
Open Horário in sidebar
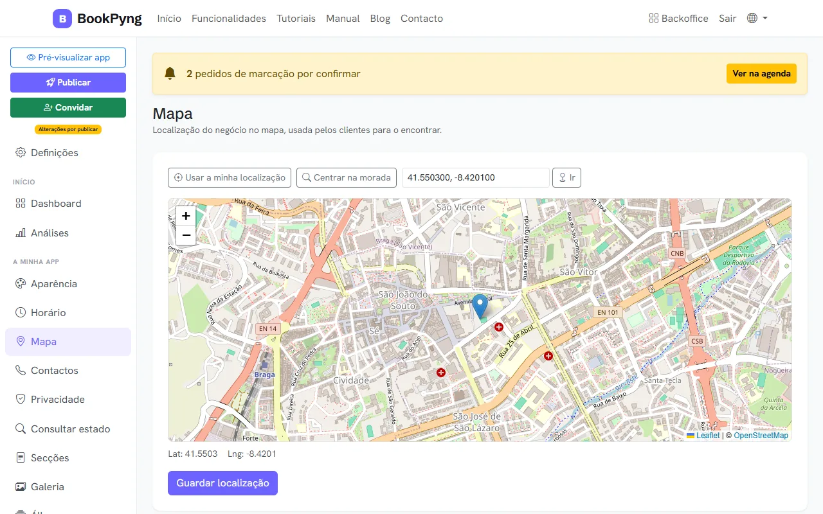(68, 313)
